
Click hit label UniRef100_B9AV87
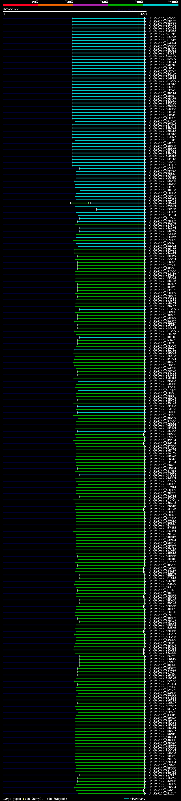162,790
